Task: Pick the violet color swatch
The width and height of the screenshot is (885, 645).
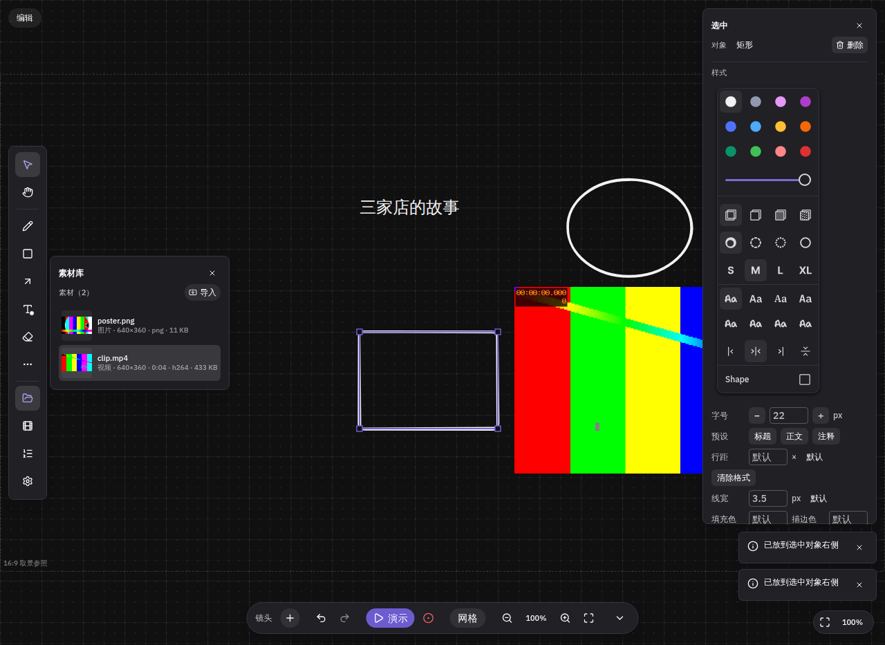Action: (805, 102)
